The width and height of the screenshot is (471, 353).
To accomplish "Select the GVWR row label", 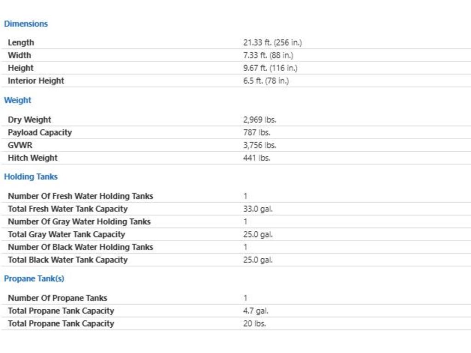I will click(x=20, y=145).
